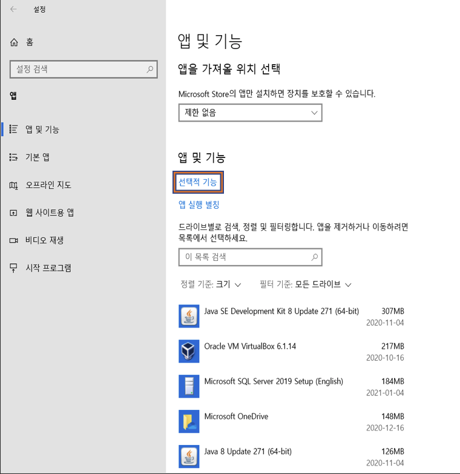Image resolution: width=460 pixels, height=474 pixels.
Task: Open 비디오 재생 in the sidebar
Action: coord(44,240)
